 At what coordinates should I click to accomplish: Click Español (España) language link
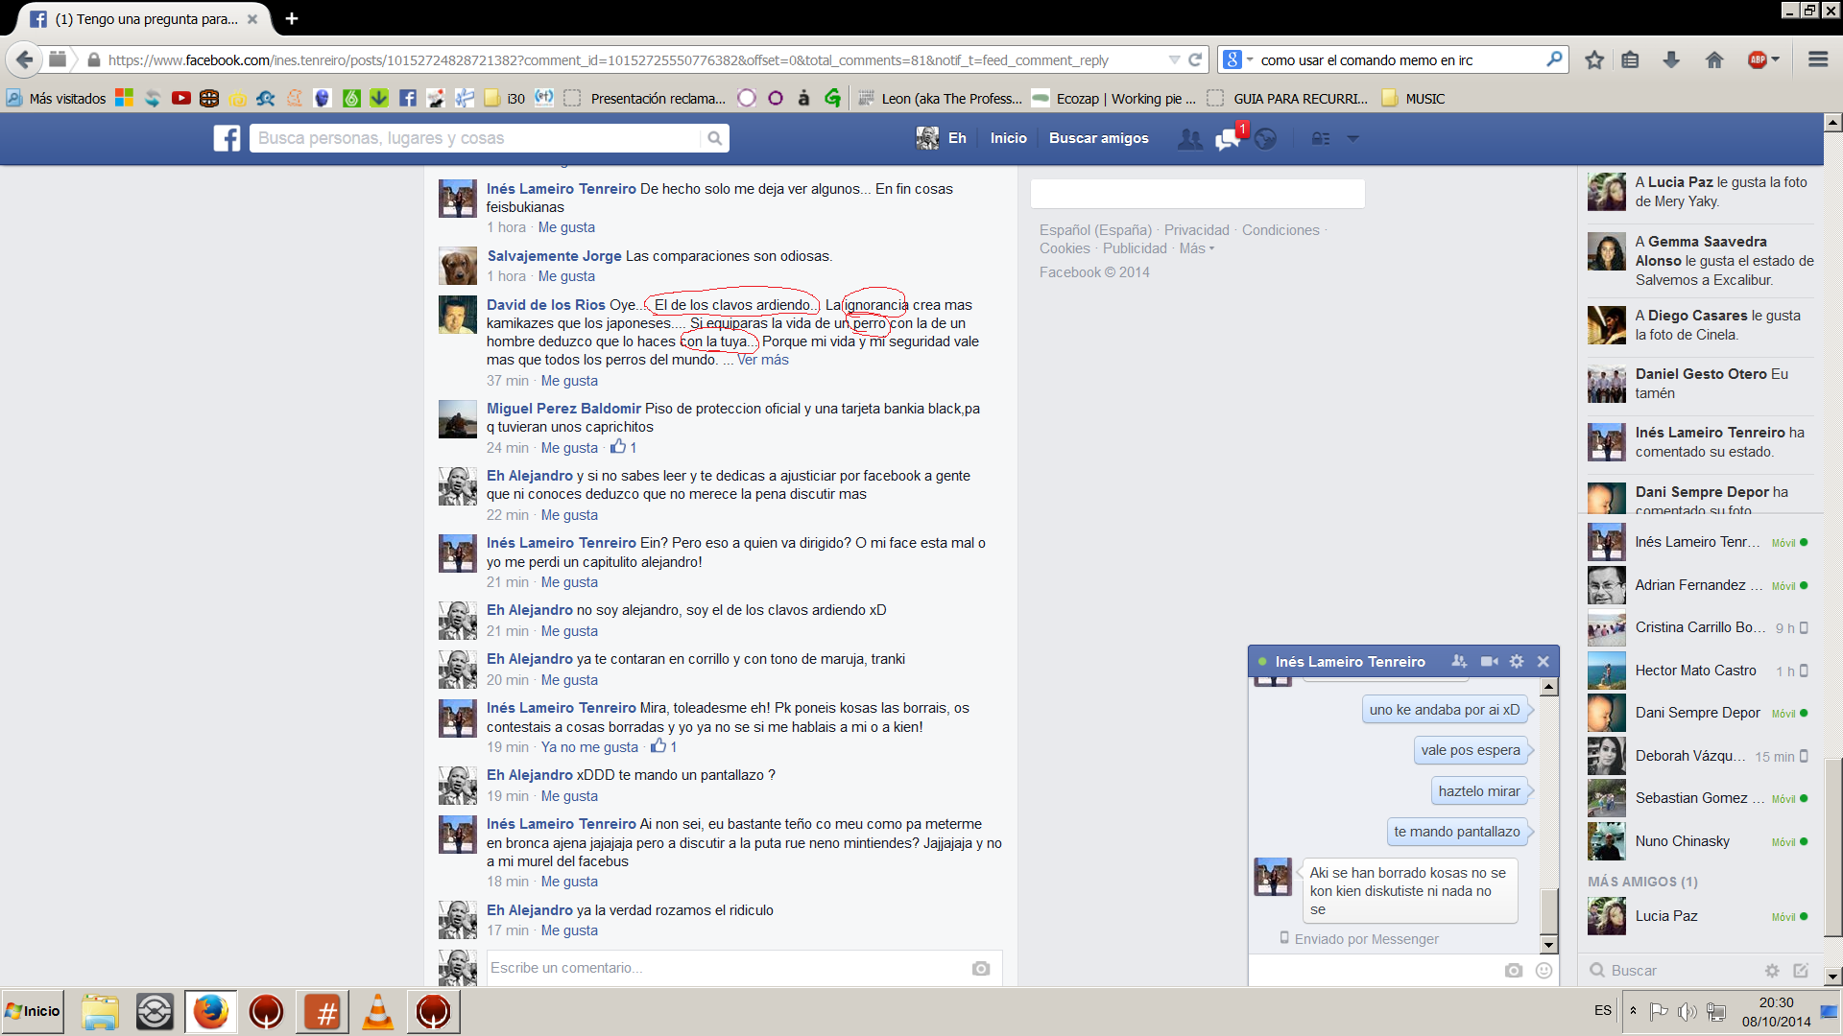pos(1095,230)
